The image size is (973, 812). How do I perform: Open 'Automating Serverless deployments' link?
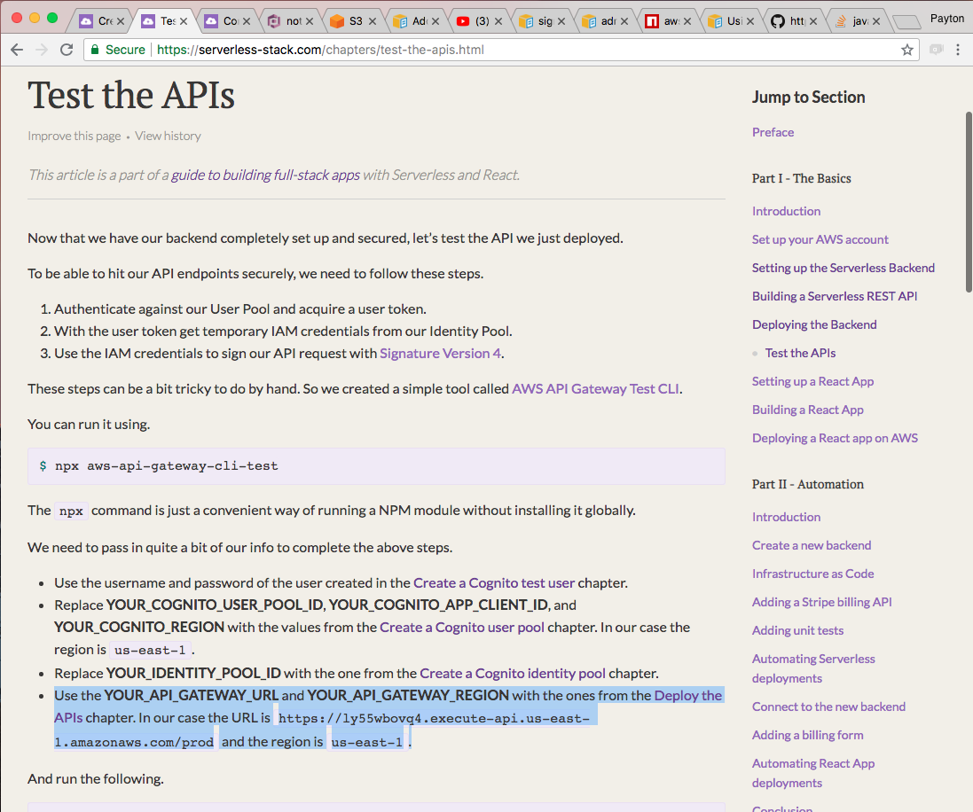[813, 668]
